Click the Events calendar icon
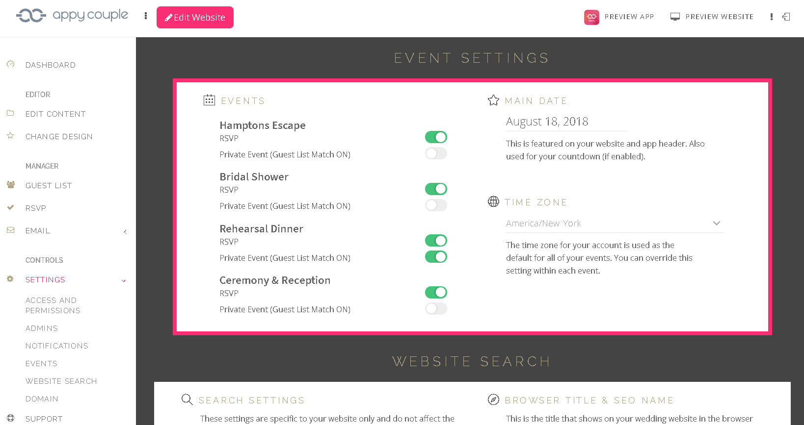 pos(209,100)
